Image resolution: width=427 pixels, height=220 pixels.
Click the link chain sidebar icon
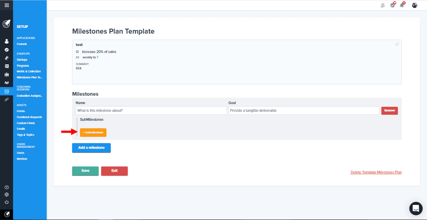point(7,99)
